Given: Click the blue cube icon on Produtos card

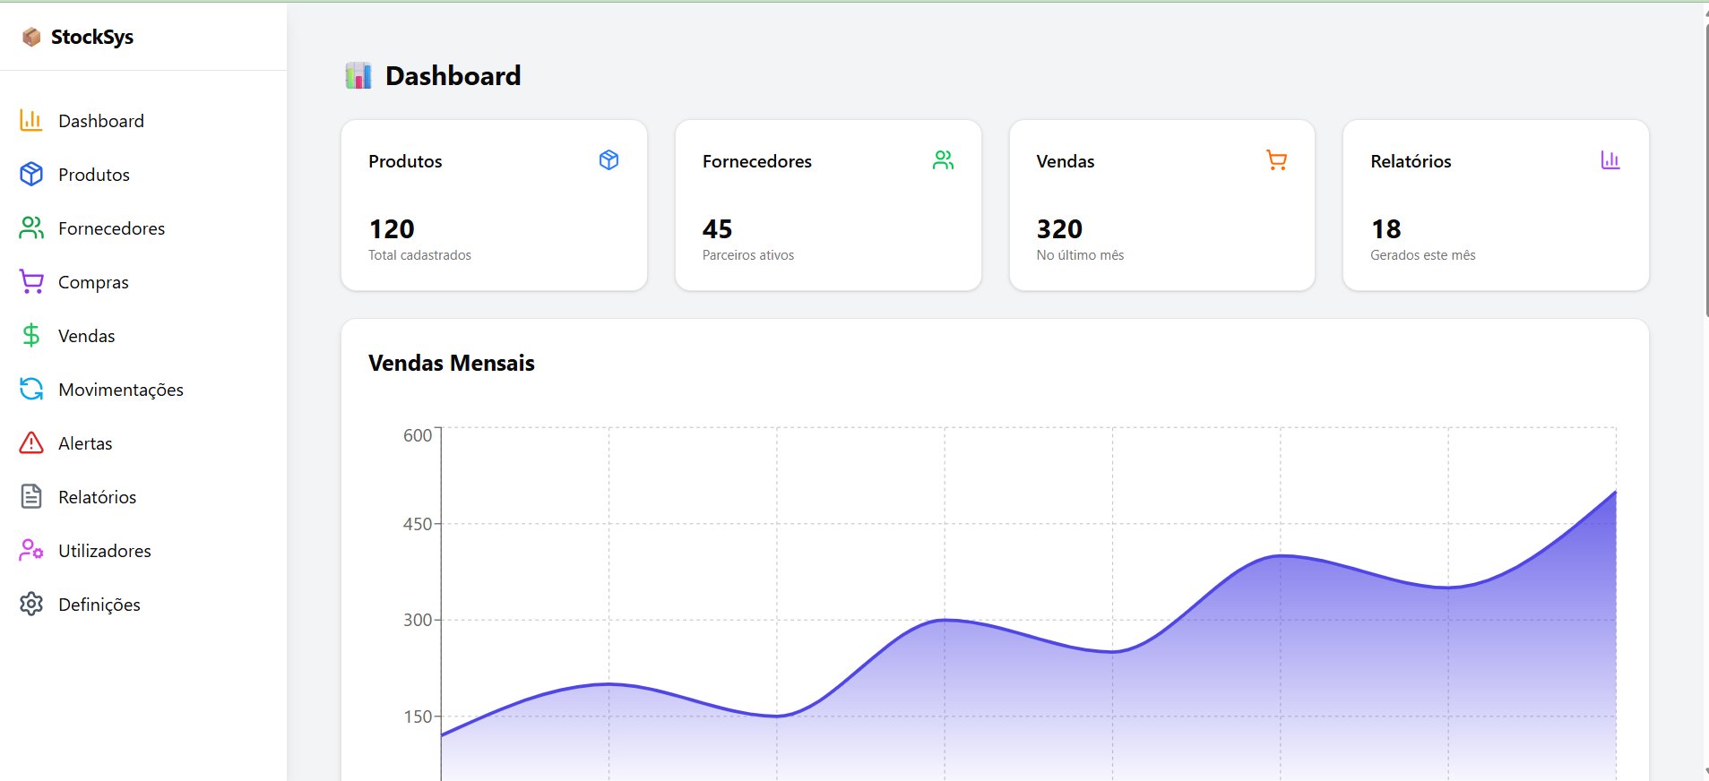Looking at the screenshot, I should (609, 160).
